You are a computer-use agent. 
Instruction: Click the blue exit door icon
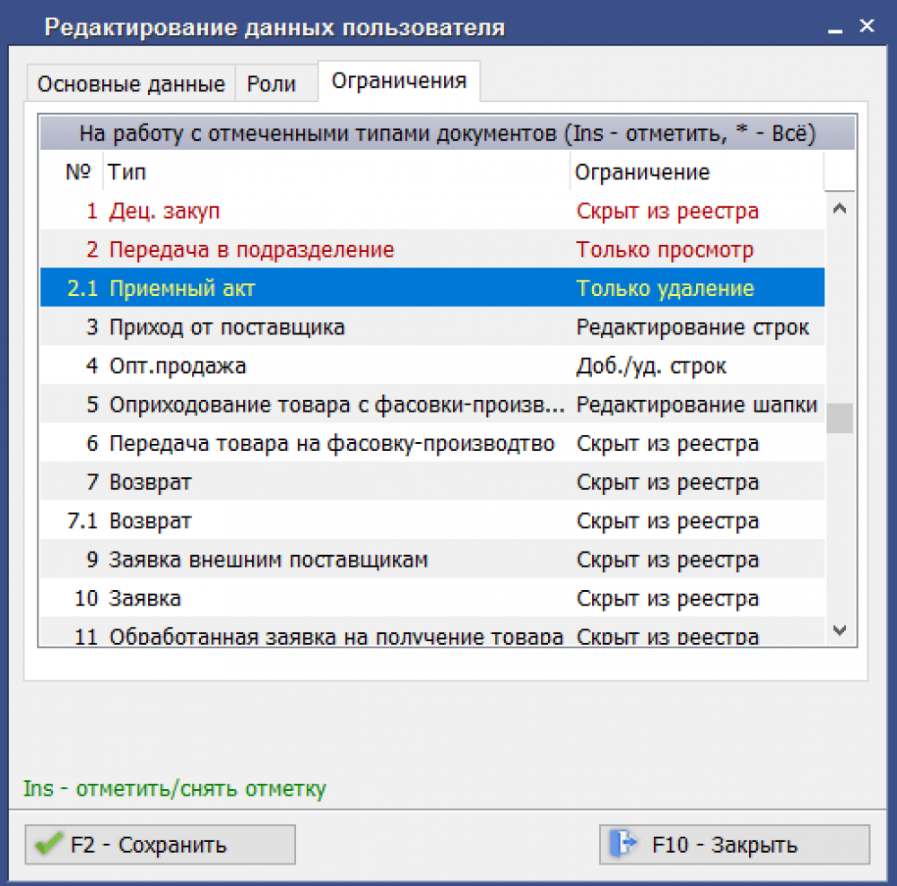pos(623,843)
